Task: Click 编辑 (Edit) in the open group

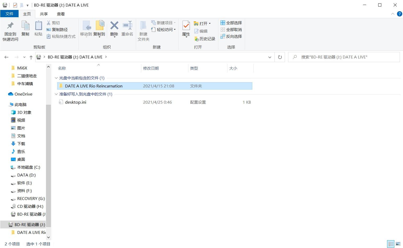Action: click(201, 31)
